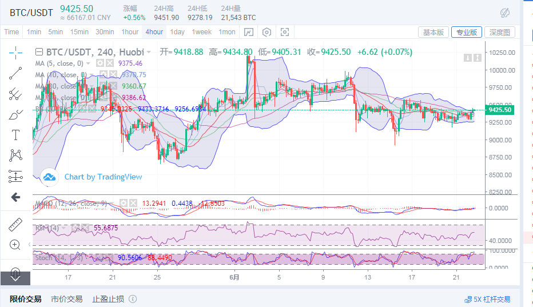Select the text annotation tool
Viewport: 533px width, 307px height.
[x=15, y=135]
